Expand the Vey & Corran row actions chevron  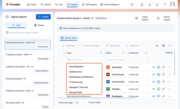click(169, 74)
